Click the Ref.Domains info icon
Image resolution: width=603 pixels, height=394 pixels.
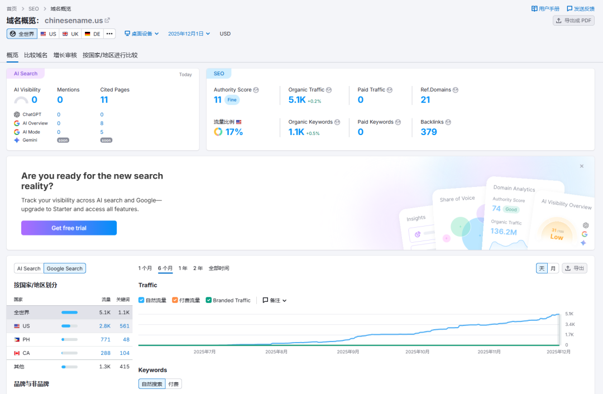(x=456, y=90)
